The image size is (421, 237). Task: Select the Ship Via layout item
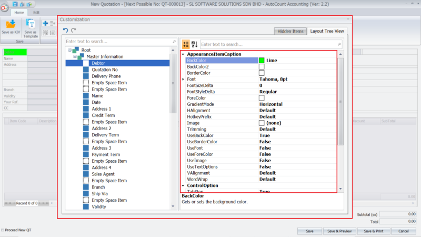click(x=99, y=194)
